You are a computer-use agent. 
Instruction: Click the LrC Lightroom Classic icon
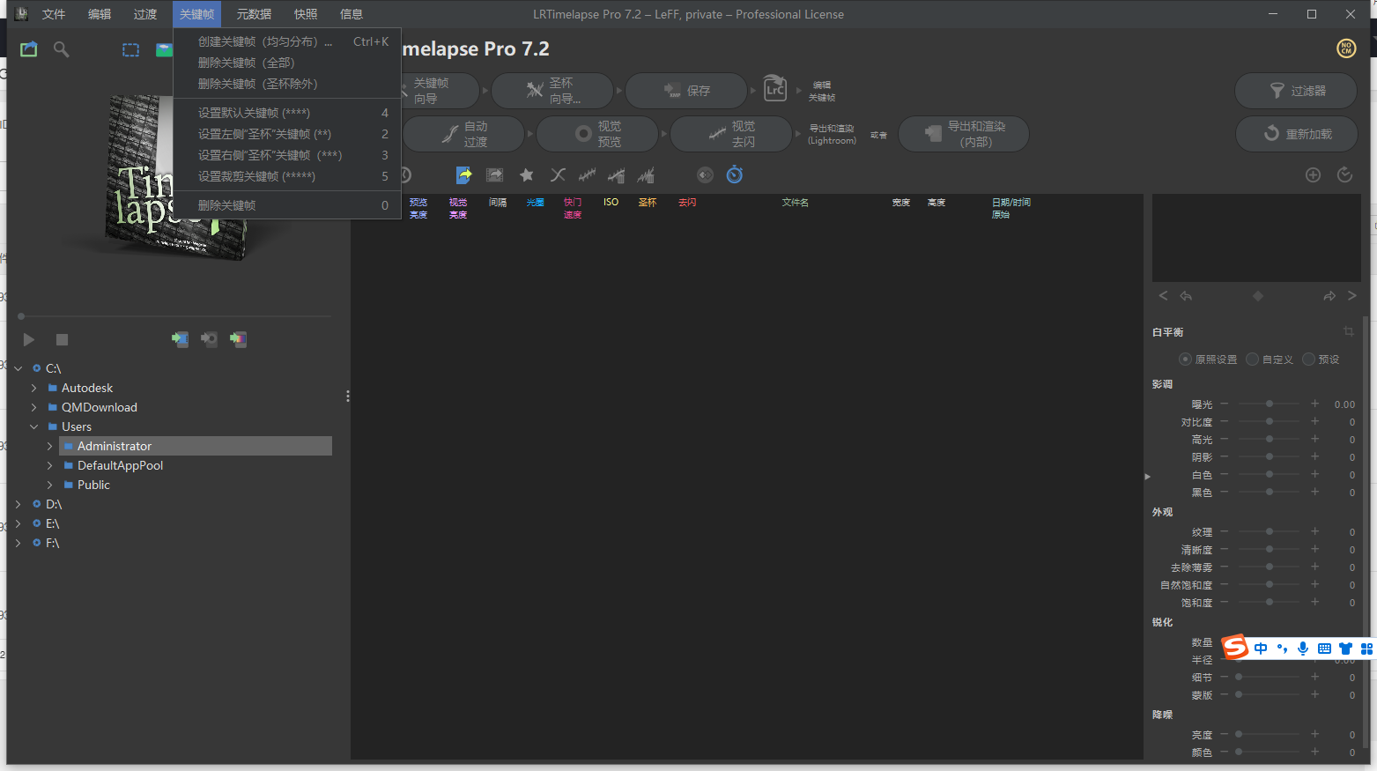coord(774,88)
